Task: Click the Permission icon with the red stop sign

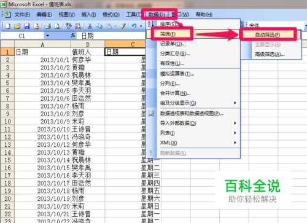Action: (x=36, y=26)
